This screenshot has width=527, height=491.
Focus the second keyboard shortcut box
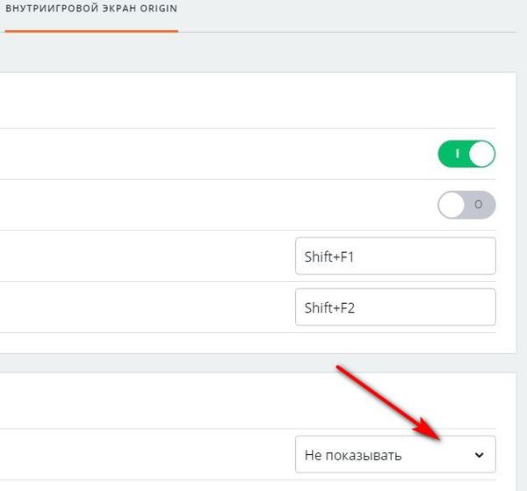tap(395, 307)
